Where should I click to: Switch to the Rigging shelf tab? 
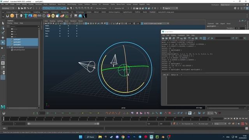[46, 12]
